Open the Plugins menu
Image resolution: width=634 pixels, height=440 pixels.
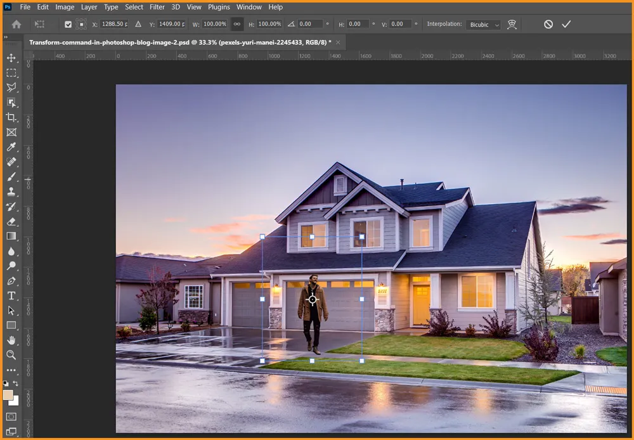click(219, 7)
